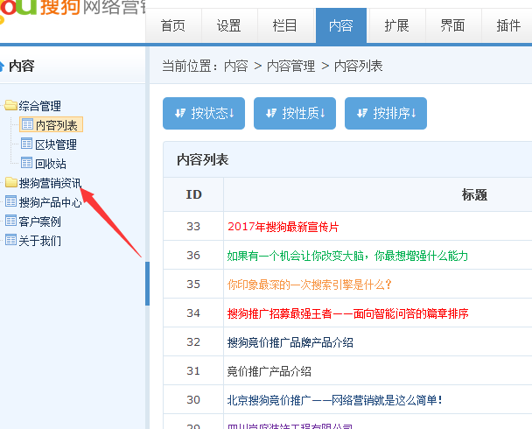Click the 搜狗产品中心 list icon
This screenshot has height=429, width=532.
tap(10, 202)
